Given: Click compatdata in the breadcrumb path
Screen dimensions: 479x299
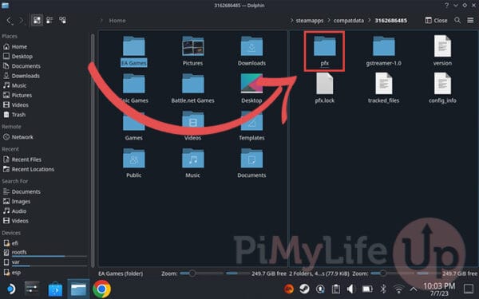Looking at the screenshot, I should point(349,21).
